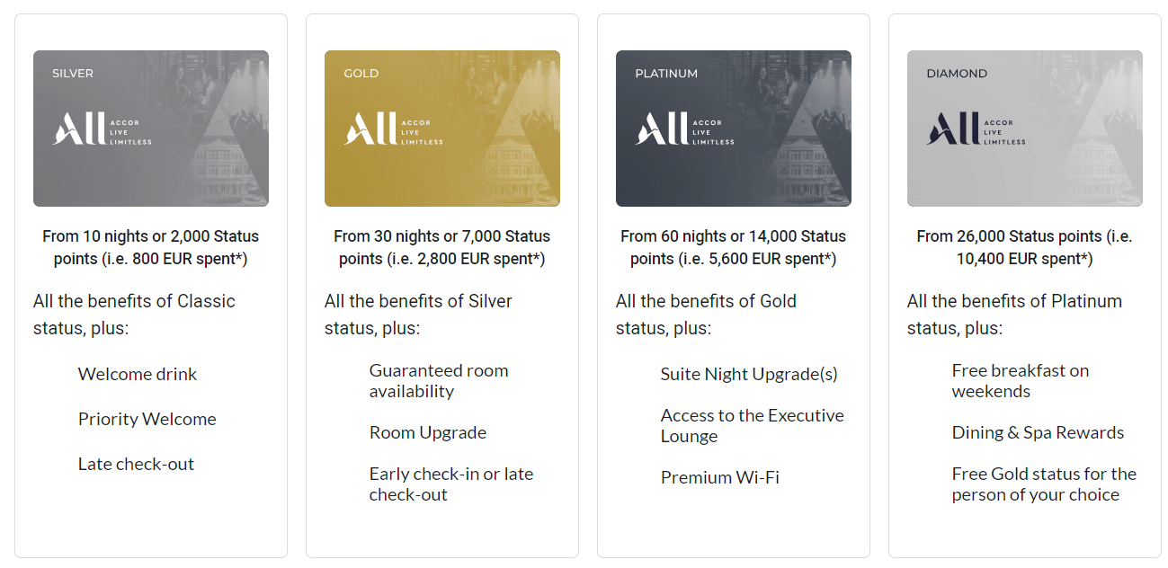Select the Dining & Spa Rewards benefit
The image size is (1168, 568).
[1038, 433]
